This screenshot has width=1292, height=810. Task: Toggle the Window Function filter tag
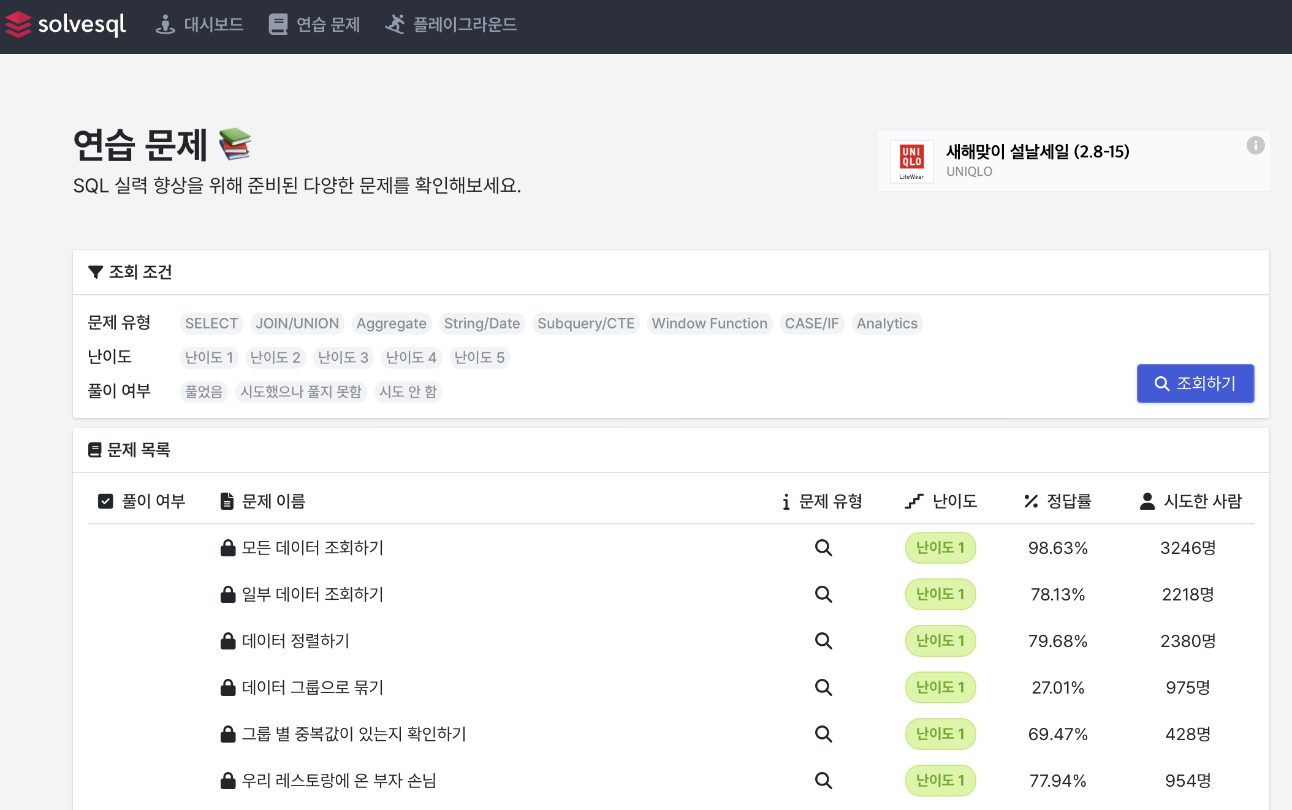(709, 324)
